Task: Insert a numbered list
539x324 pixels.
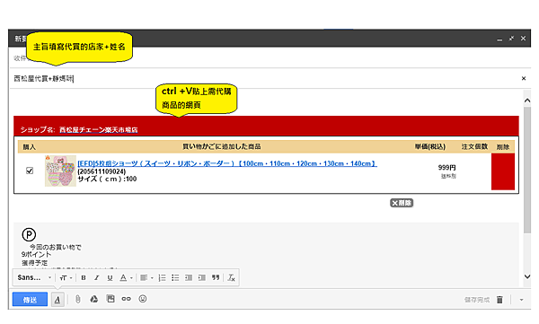Action: click(162, 277)
